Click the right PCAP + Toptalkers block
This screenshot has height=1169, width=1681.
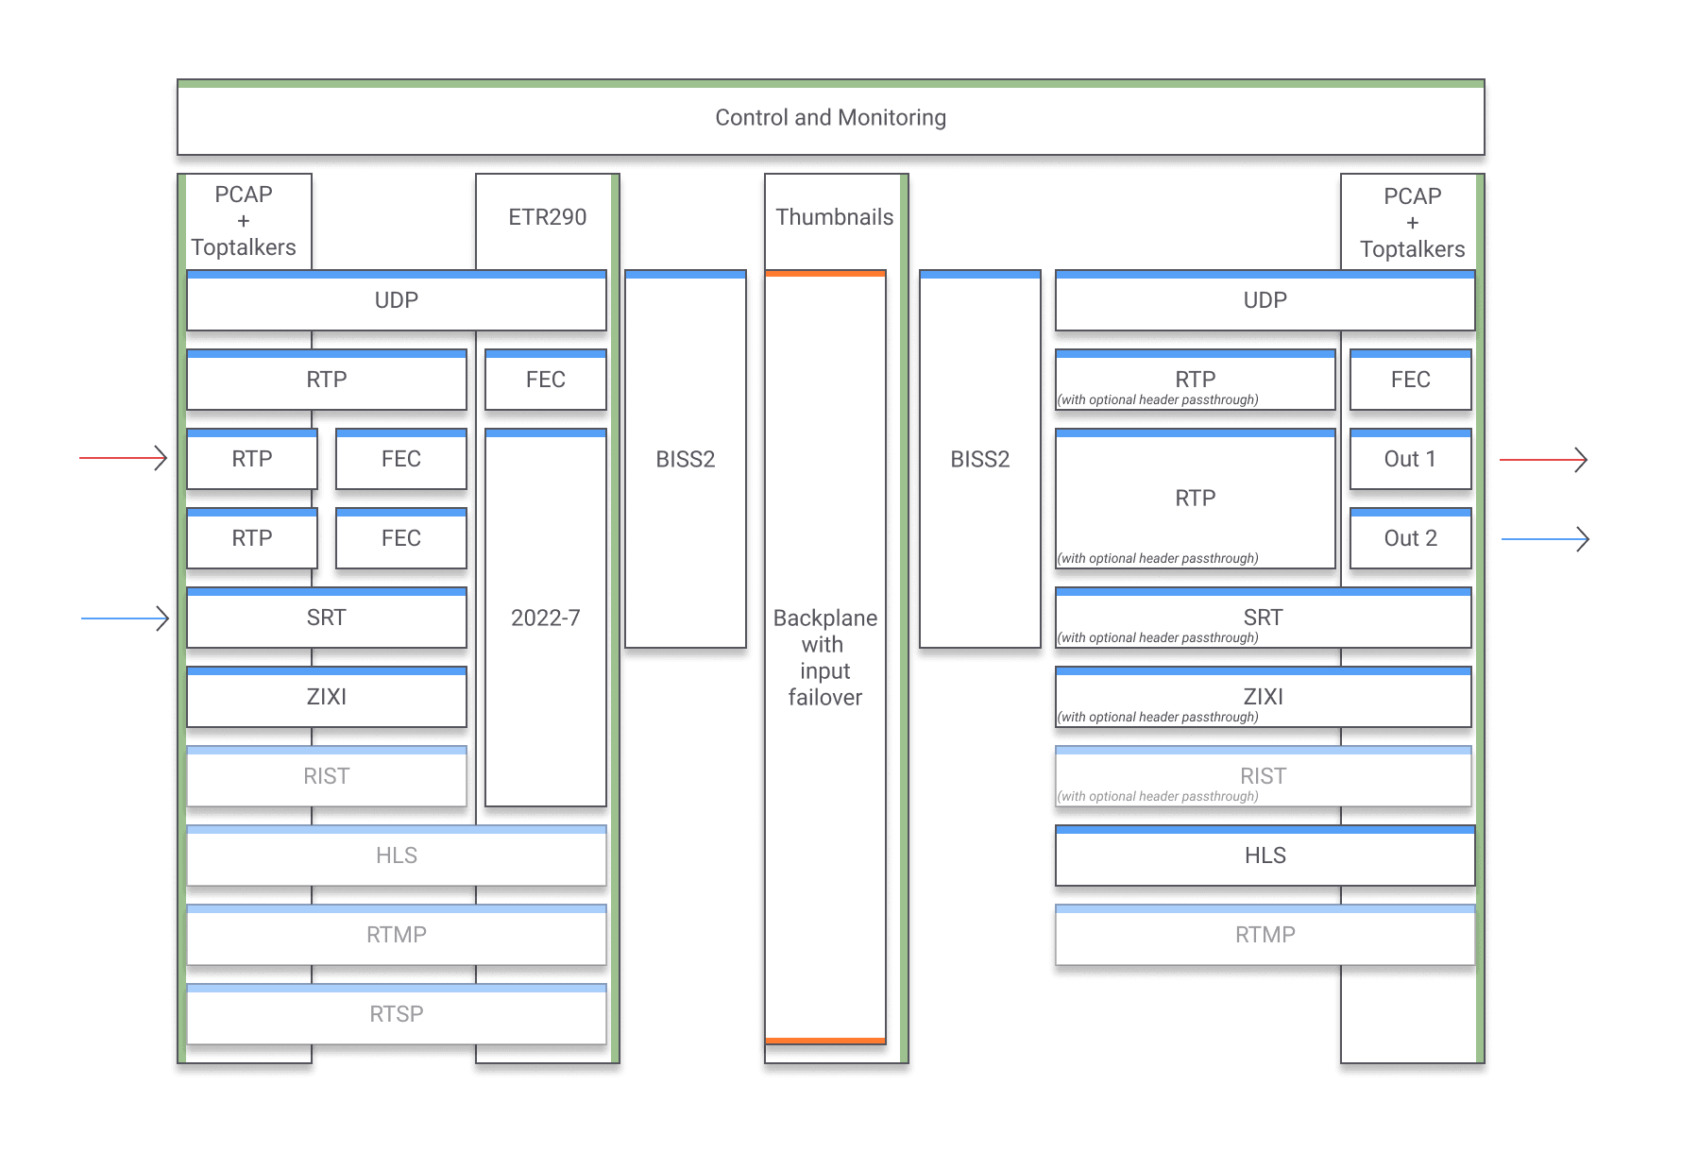1412,223
